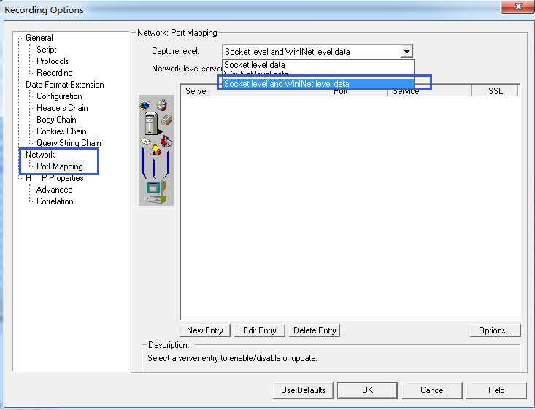
Task: Open the Protocols options page
Action: pyautogui.click(x=53, y=61)
